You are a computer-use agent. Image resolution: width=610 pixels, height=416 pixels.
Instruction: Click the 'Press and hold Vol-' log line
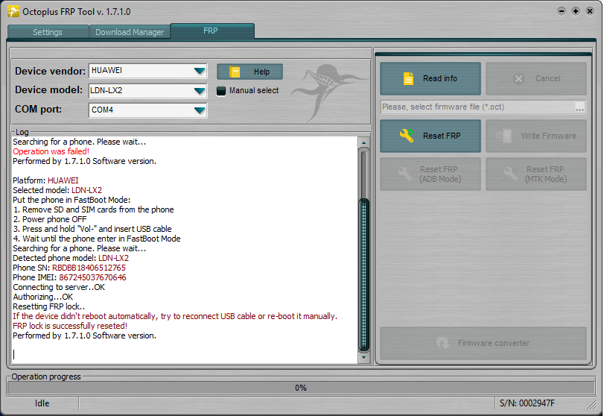tap(92, 229)
